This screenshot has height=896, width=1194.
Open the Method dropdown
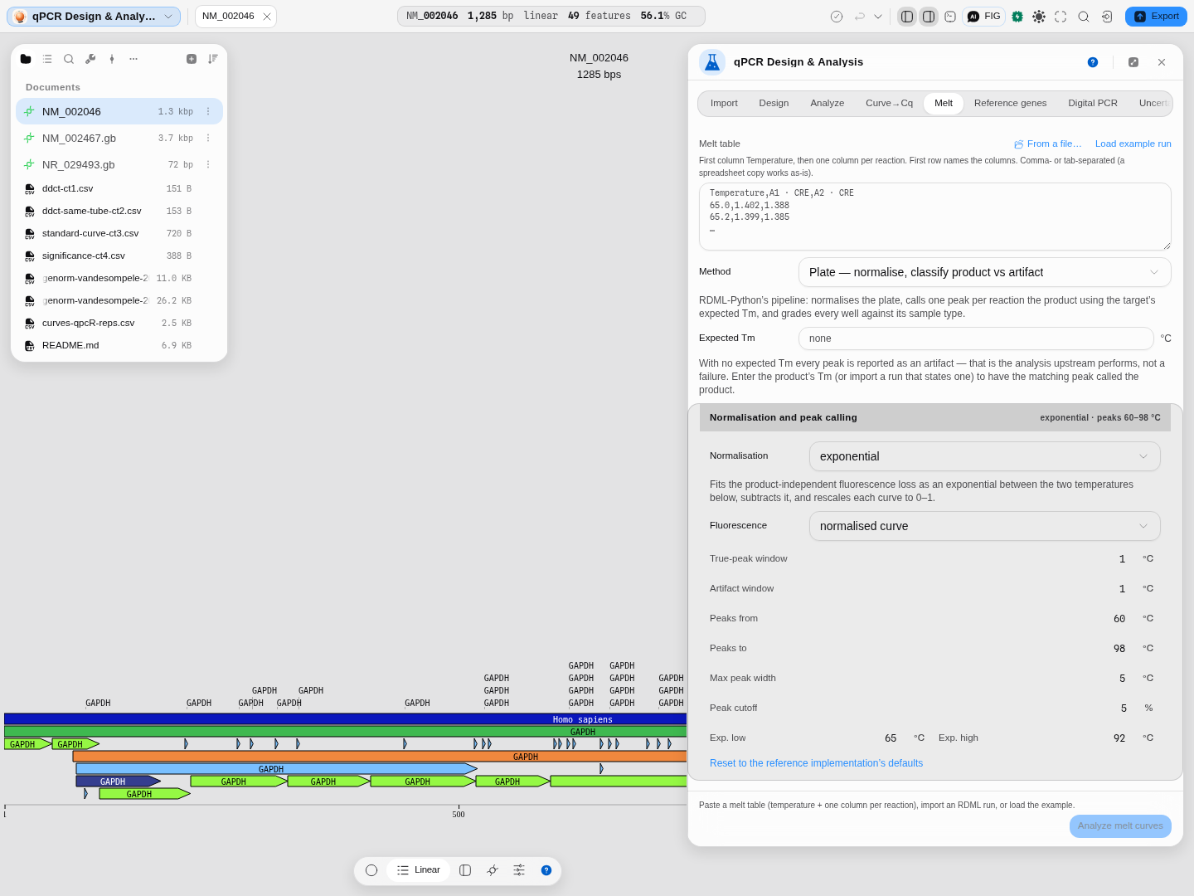984,272
